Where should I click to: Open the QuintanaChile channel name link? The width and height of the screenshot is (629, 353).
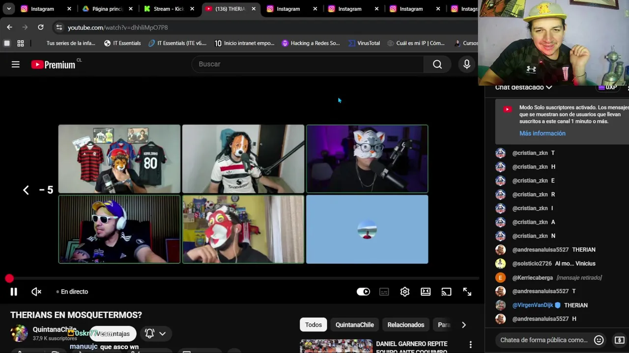pyautogui.click(x=55, y=329)
